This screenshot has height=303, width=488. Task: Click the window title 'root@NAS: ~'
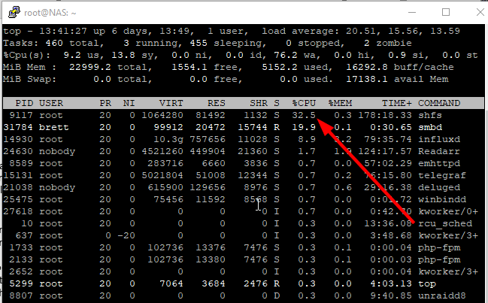point(50,13)
